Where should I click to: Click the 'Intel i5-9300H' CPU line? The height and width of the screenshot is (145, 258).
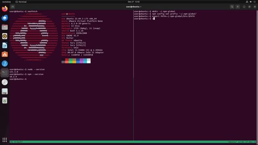click(82, 50)
